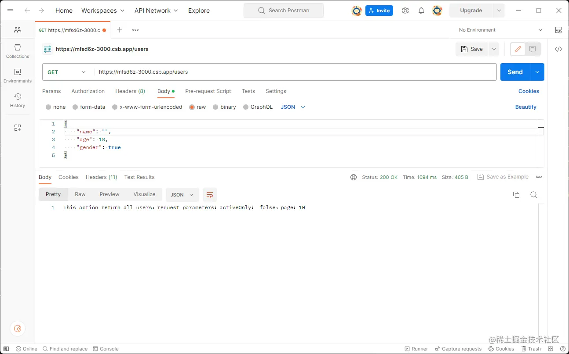
Task: Switch to the Params tab
Action: pyautogui.click(x=51, y=91)
